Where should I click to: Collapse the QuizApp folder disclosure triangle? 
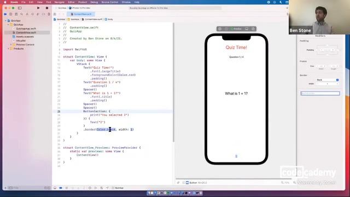[8, 25]
